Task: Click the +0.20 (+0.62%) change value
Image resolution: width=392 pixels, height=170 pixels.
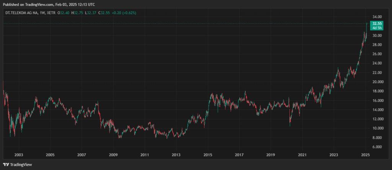Action: point(124,13)
